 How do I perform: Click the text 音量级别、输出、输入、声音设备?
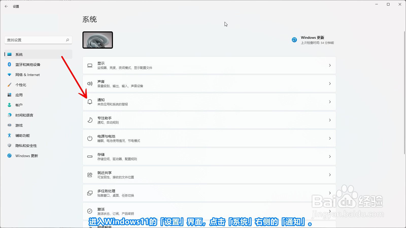click(120, 86)
